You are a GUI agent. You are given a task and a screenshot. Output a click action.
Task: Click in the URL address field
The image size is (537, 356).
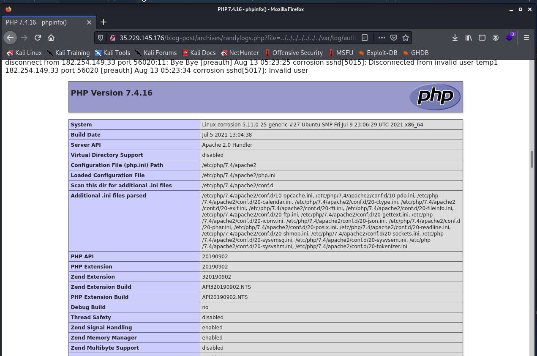pyautogui.click(x=237, y=38)
